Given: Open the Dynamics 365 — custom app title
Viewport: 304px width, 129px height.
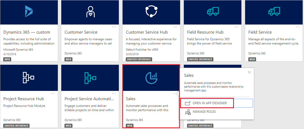Looking at the screenshot, I should click(x=27, y=32).
